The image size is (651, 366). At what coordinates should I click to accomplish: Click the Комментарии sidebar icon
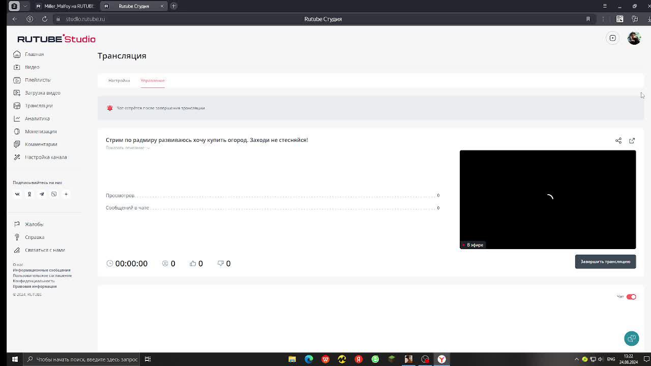[x=17, y=144]
